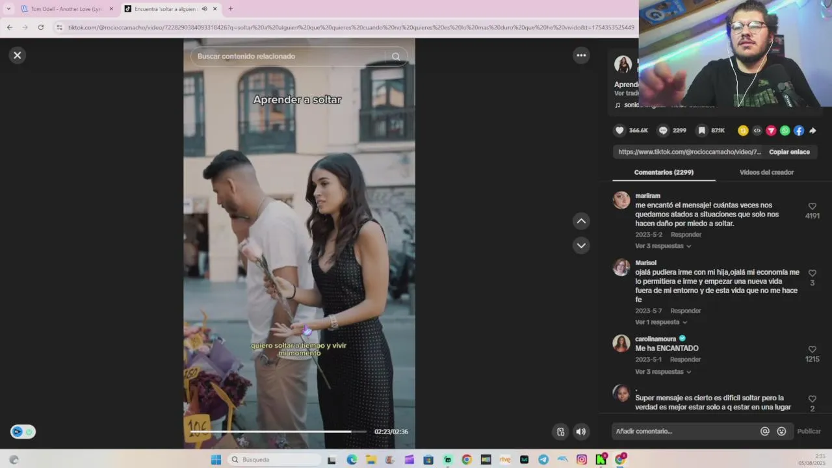Open more share options arrow

tap(812, 131)
